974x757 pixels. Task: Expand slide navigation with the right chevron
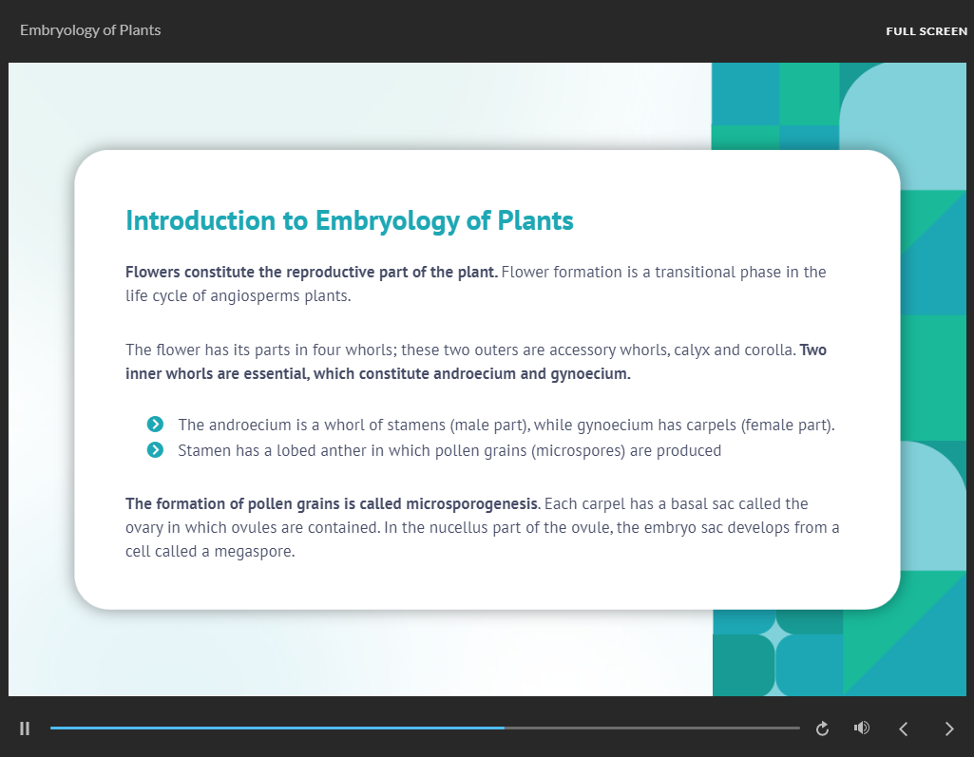point(948,729)
